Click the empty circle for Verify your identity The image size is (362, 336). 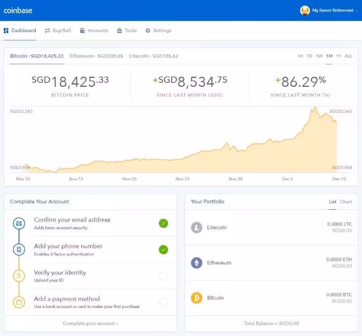pyautogui.click(x=163, y=276)
